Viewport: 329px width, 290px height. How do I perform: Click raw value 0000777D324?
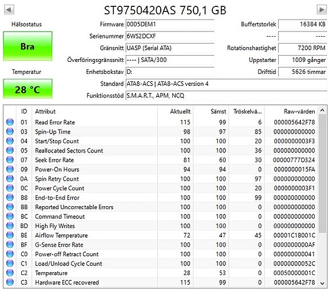(x=294, y=160)
